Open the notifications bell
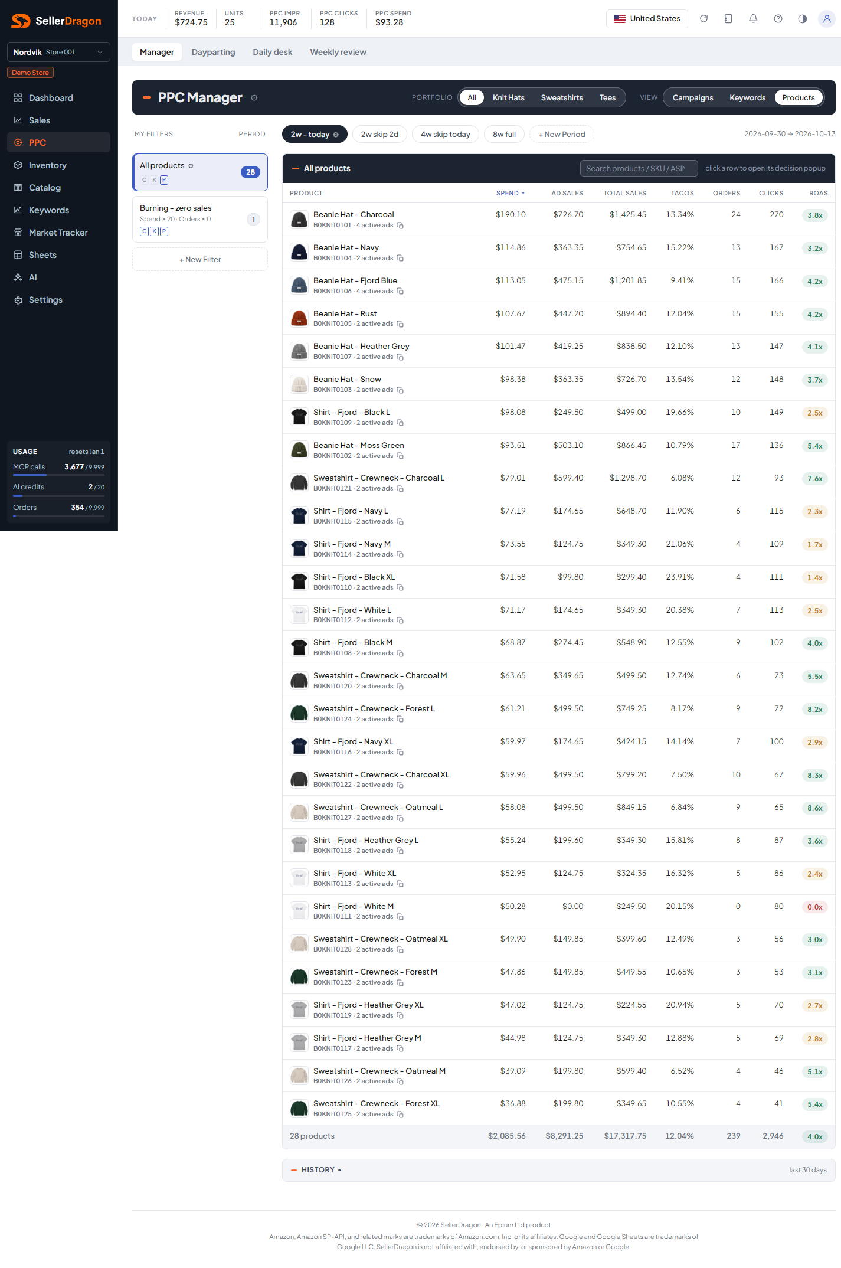The image size is (841, 1268). 753,19
